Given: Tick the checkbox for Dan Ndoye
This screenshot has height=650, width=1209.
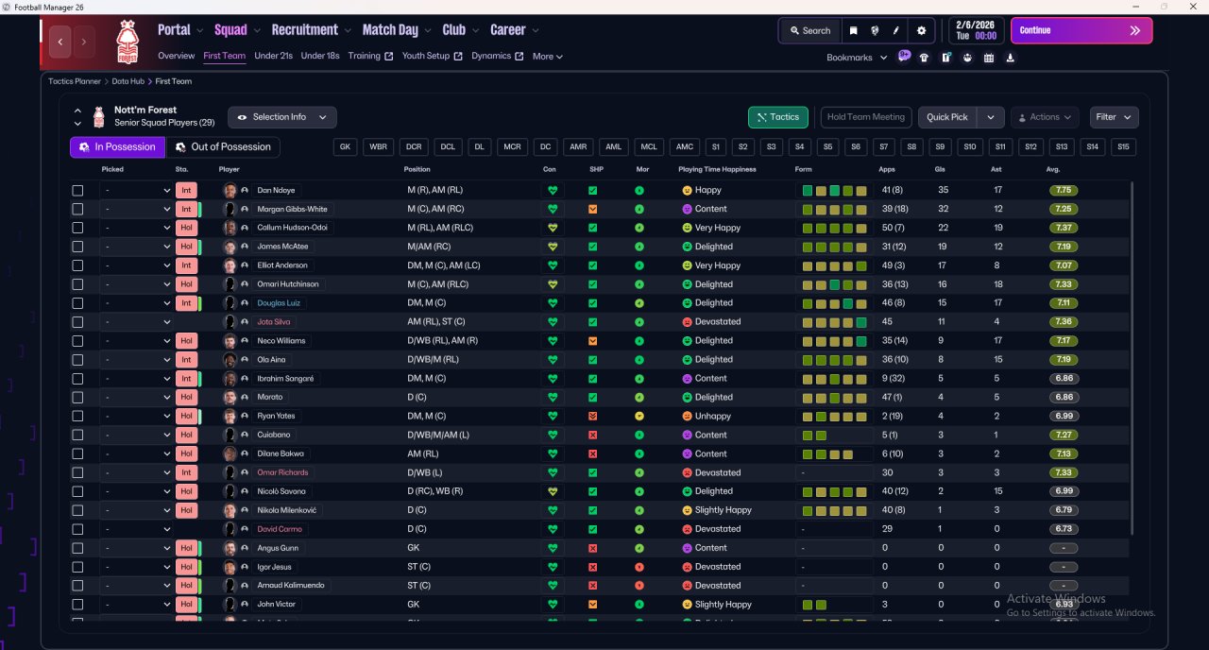Looking at the screenshot, I should pos(77,190).
